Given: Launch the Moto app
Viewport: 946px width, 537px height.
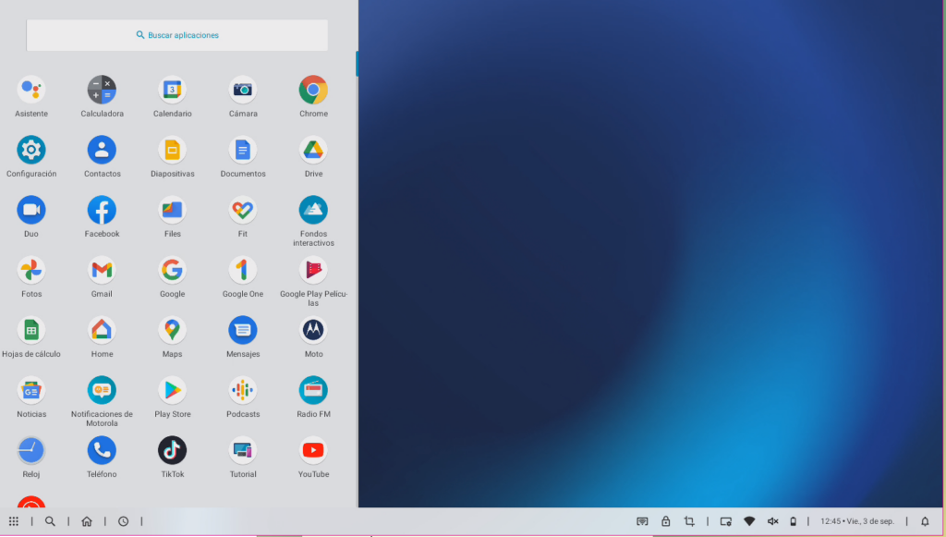Looking at the screenshot, I should [x=313, y=330].
